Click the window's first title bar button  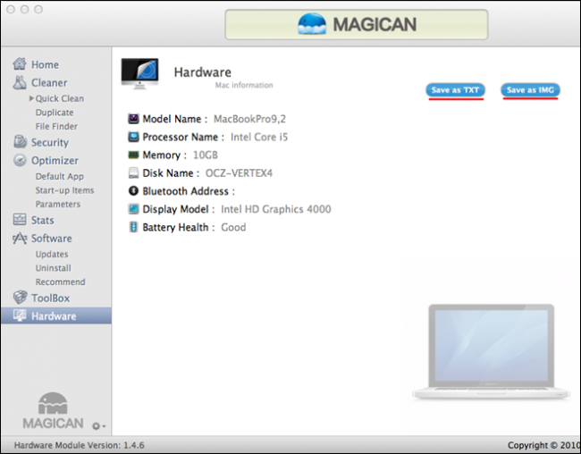pos(11,9)
